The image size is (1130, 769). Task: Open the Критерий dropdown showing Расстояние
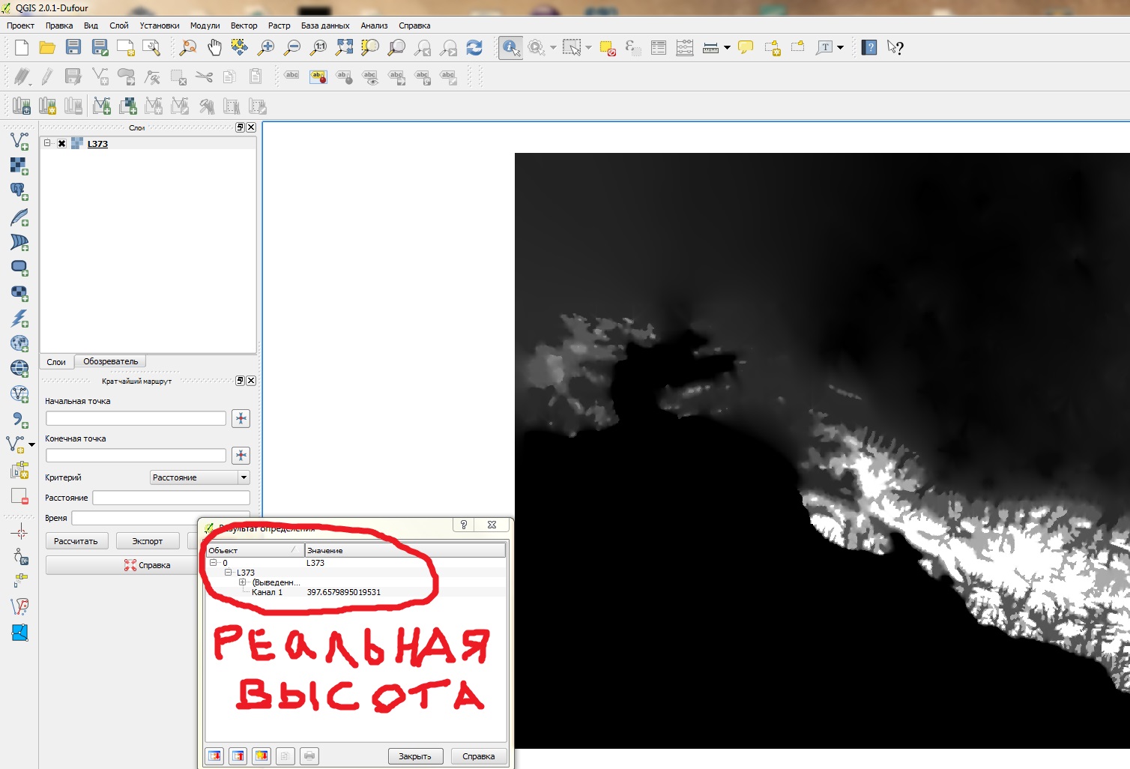pos(244,477)
